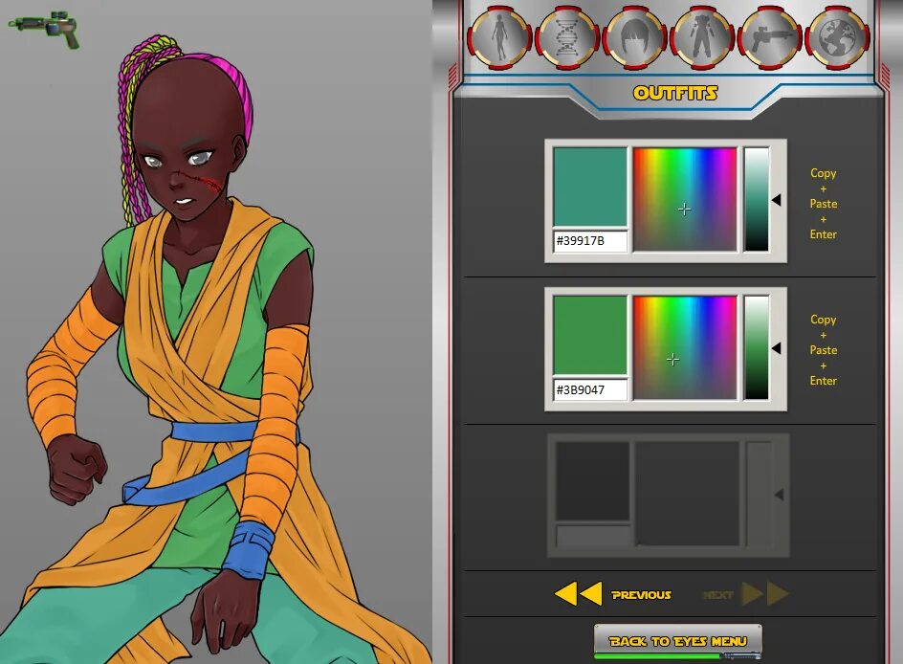The height and width of the screenshot is (664, 903).
Task: Click the Previous double-arrow icon
Action: coord(578,594)
